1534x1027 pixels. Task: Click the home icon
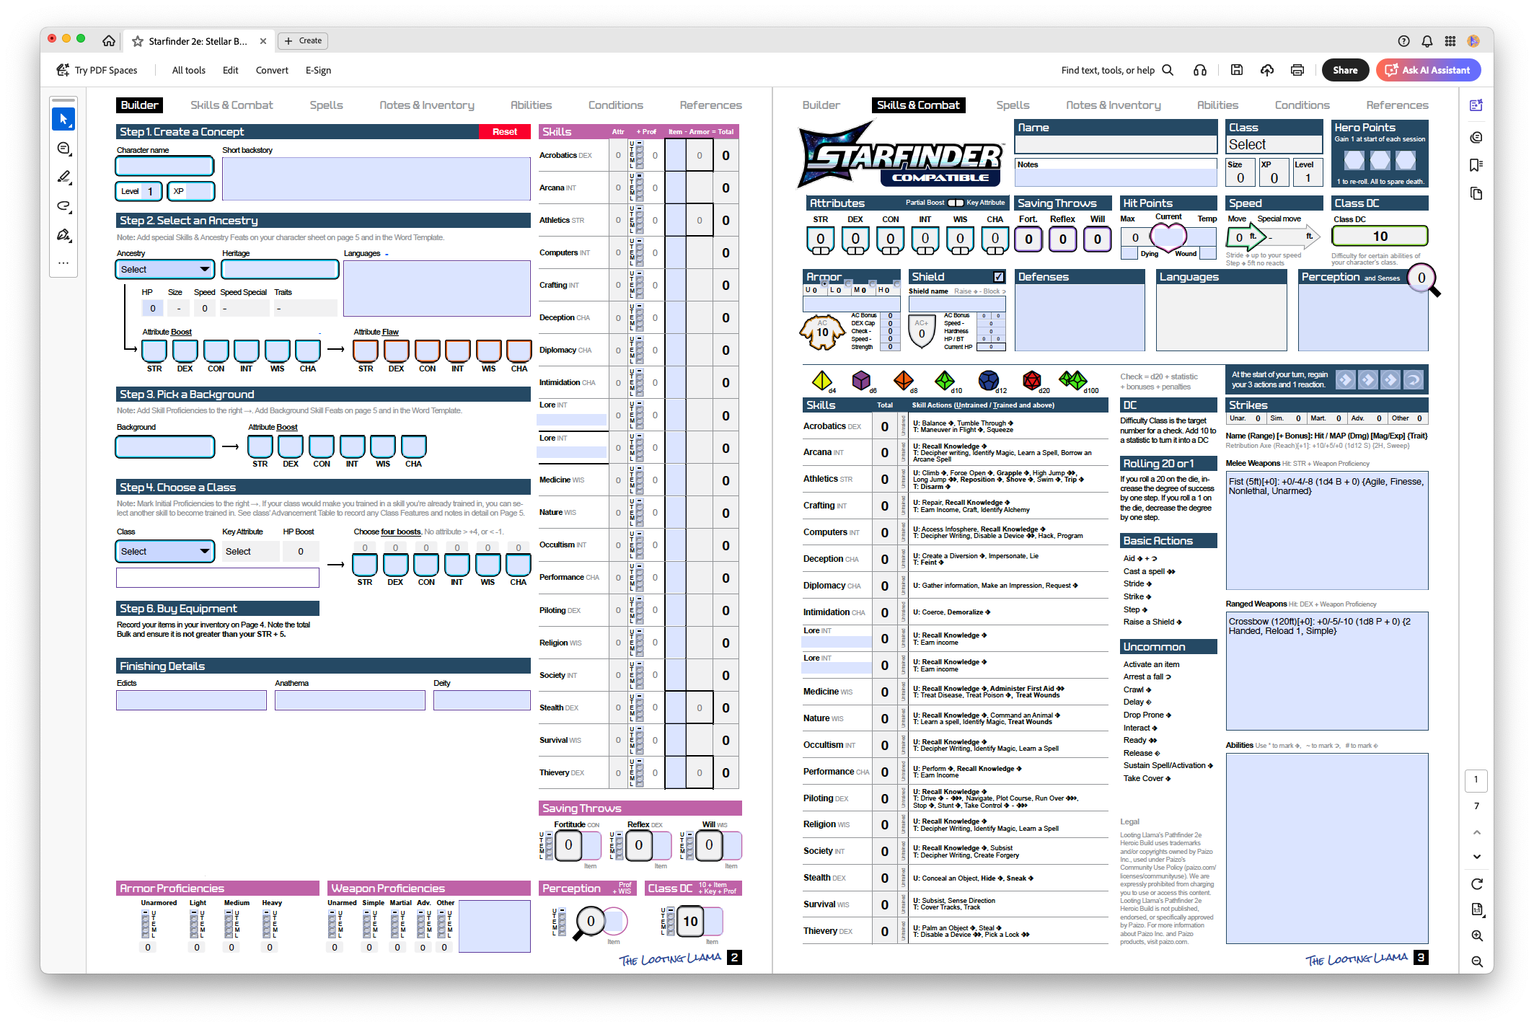click(x=108, y=41)
